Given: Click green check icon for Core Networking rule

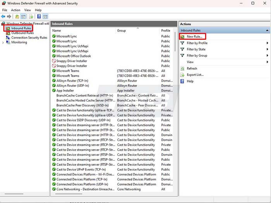Looking at the screenshot, I should [54, 189].
